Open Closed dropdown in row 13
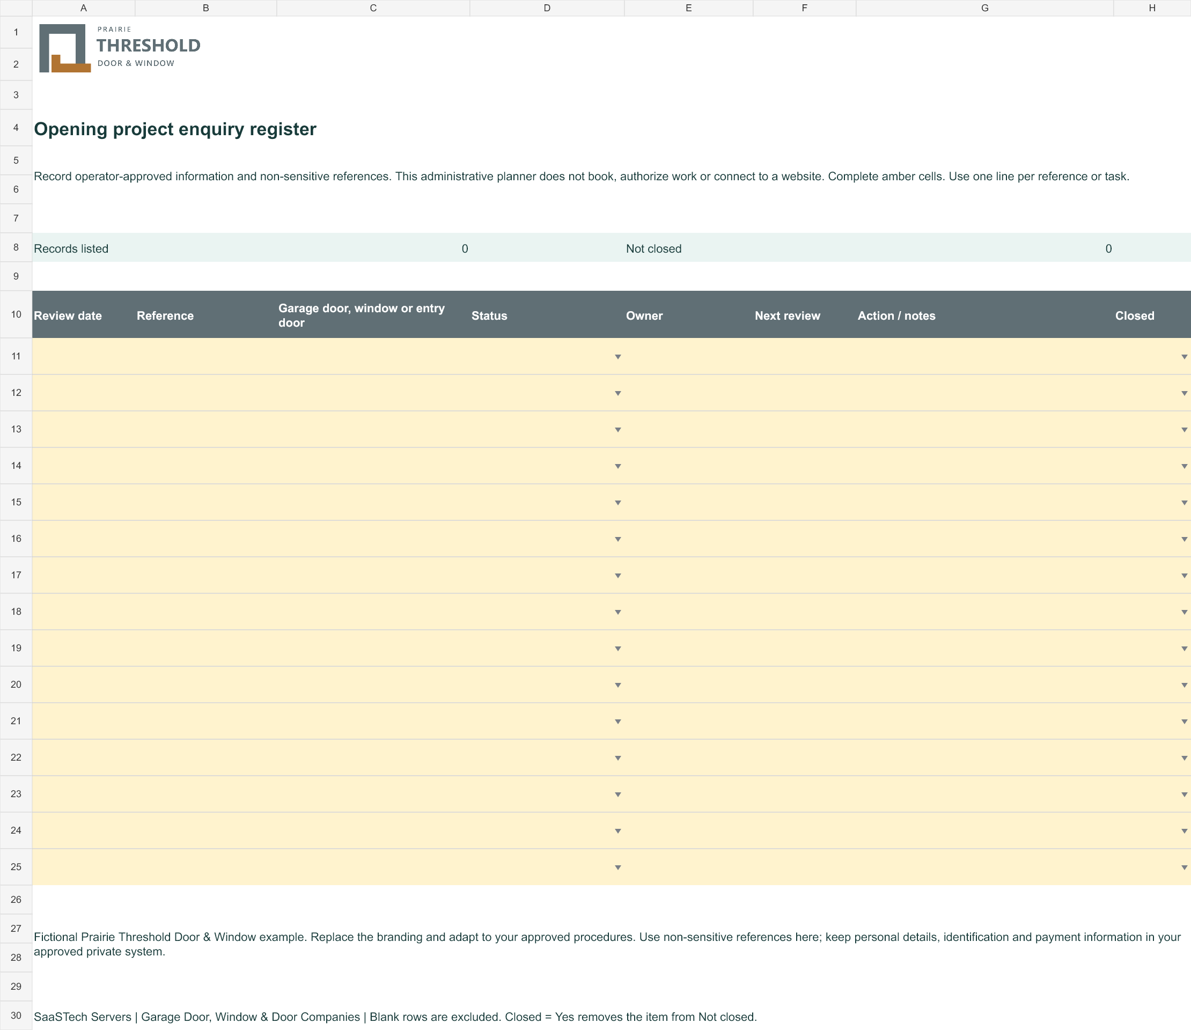The image size is (1191, 1030). [1184, 430]
